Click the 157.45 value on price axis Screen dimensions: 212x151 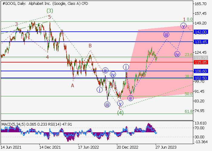point(200,14)
